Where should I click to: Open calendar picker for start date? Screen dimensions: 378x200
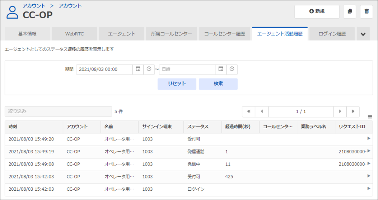click(x=138, y=70)
